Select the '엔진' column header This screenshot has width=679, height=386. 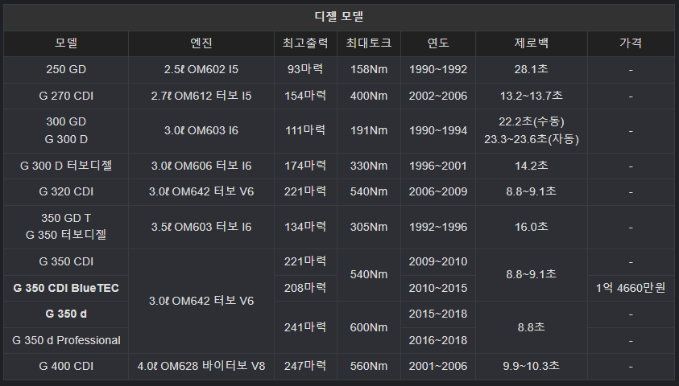pyautogui.click(x=201, y=43)
